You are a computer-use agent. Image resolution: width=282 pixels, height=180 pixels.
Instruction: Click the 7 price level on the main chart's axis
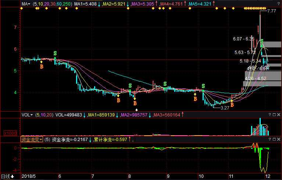click(15, 28)
